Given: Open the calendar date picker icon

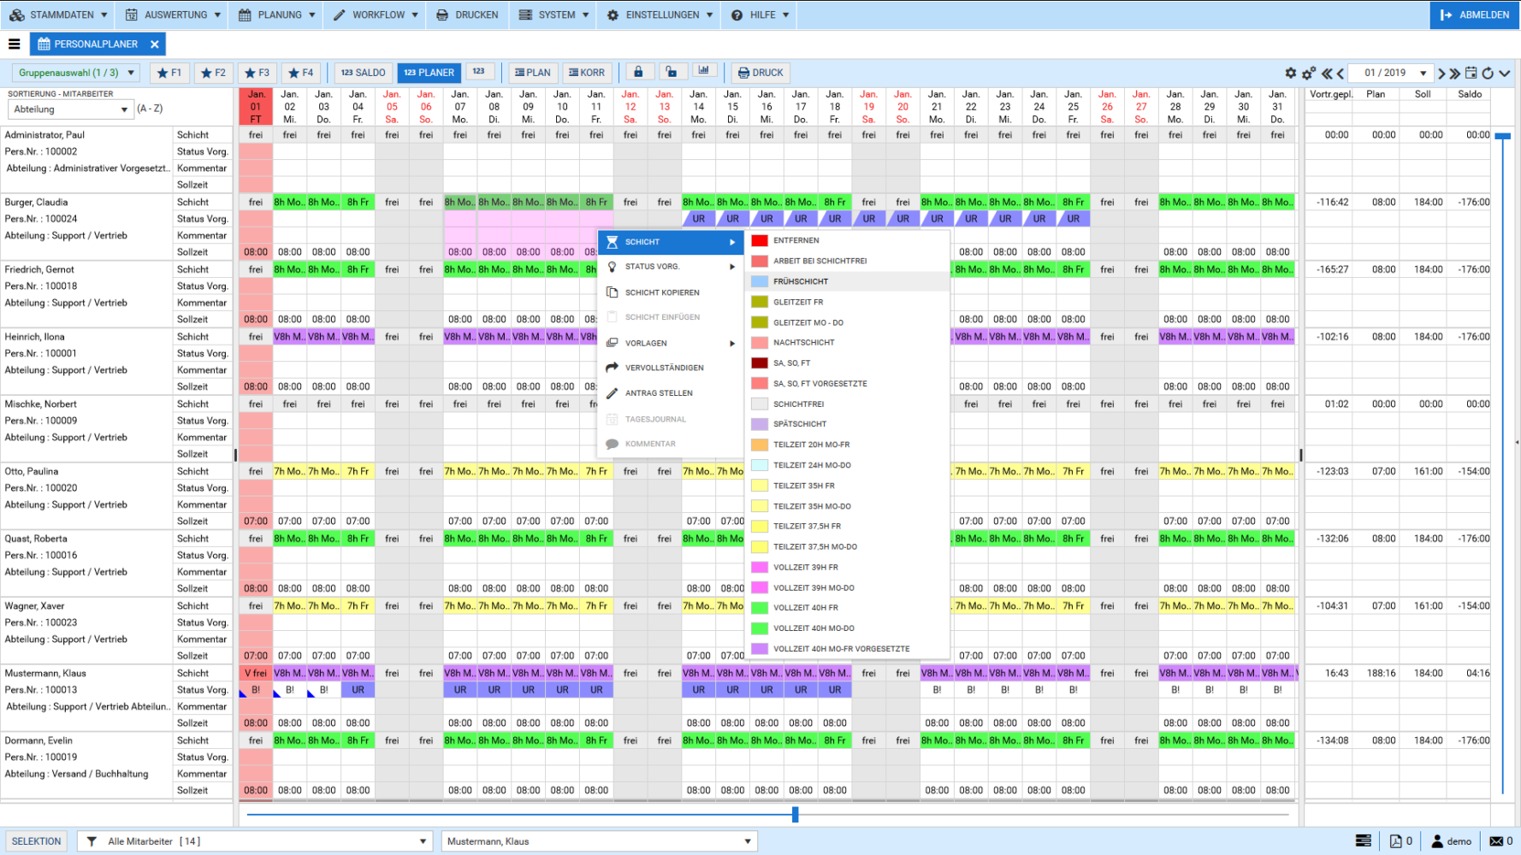Looking at the screenshot, I should click(1471, 74).
